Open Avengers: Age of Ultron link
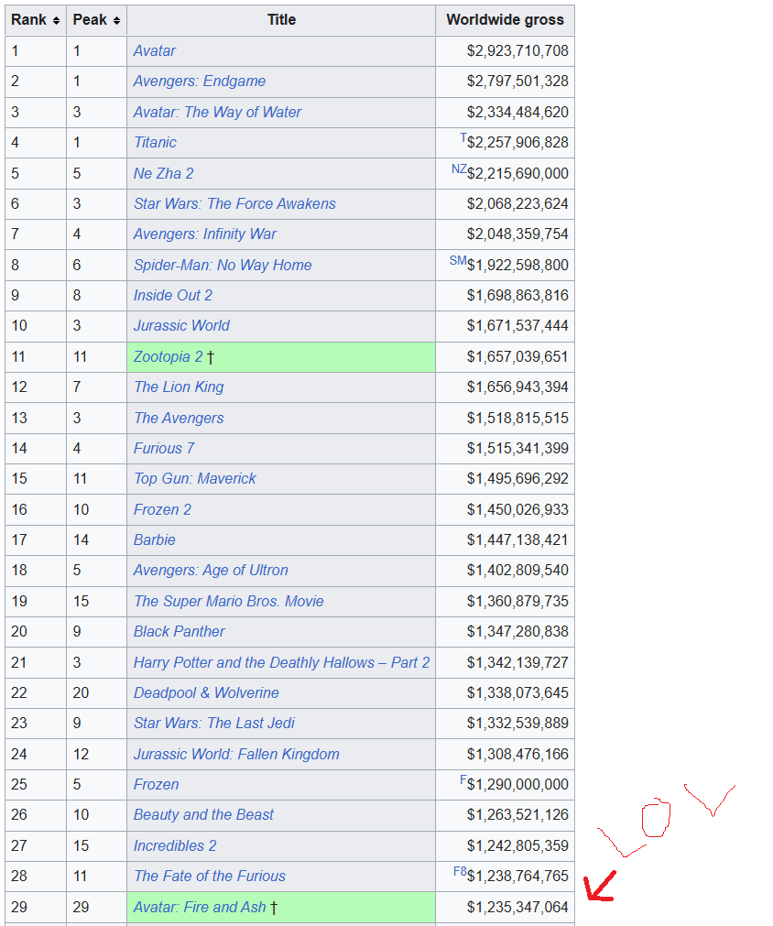 pos(211,570)
